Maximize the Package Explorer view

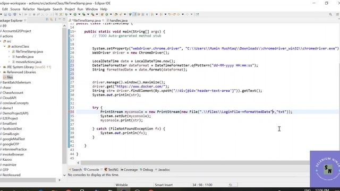[x=64, y=20]
